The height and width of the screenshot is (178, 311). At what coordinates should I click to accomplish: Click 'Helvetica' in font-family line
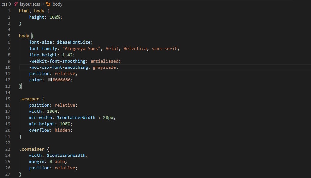point(135,49)
